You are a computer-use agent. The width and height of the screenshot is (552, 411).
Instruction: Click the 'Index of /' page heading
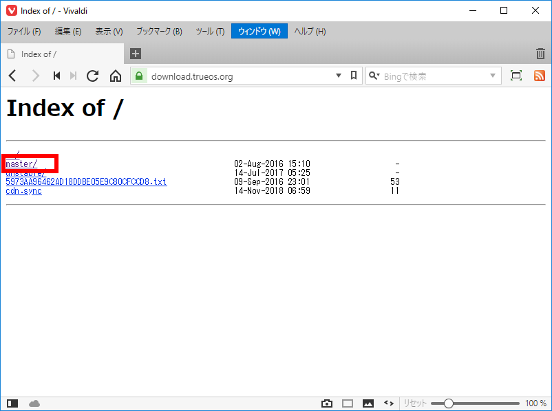(65, 108)
